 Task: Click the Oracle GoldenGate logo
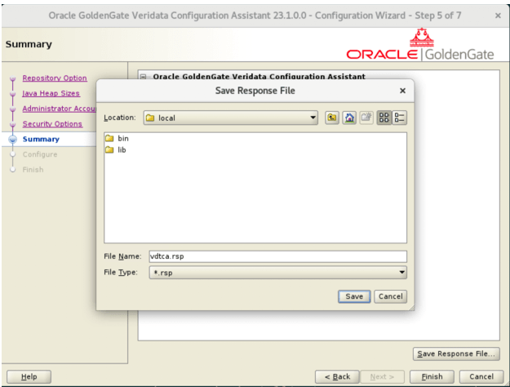click(x=420, y=45)
